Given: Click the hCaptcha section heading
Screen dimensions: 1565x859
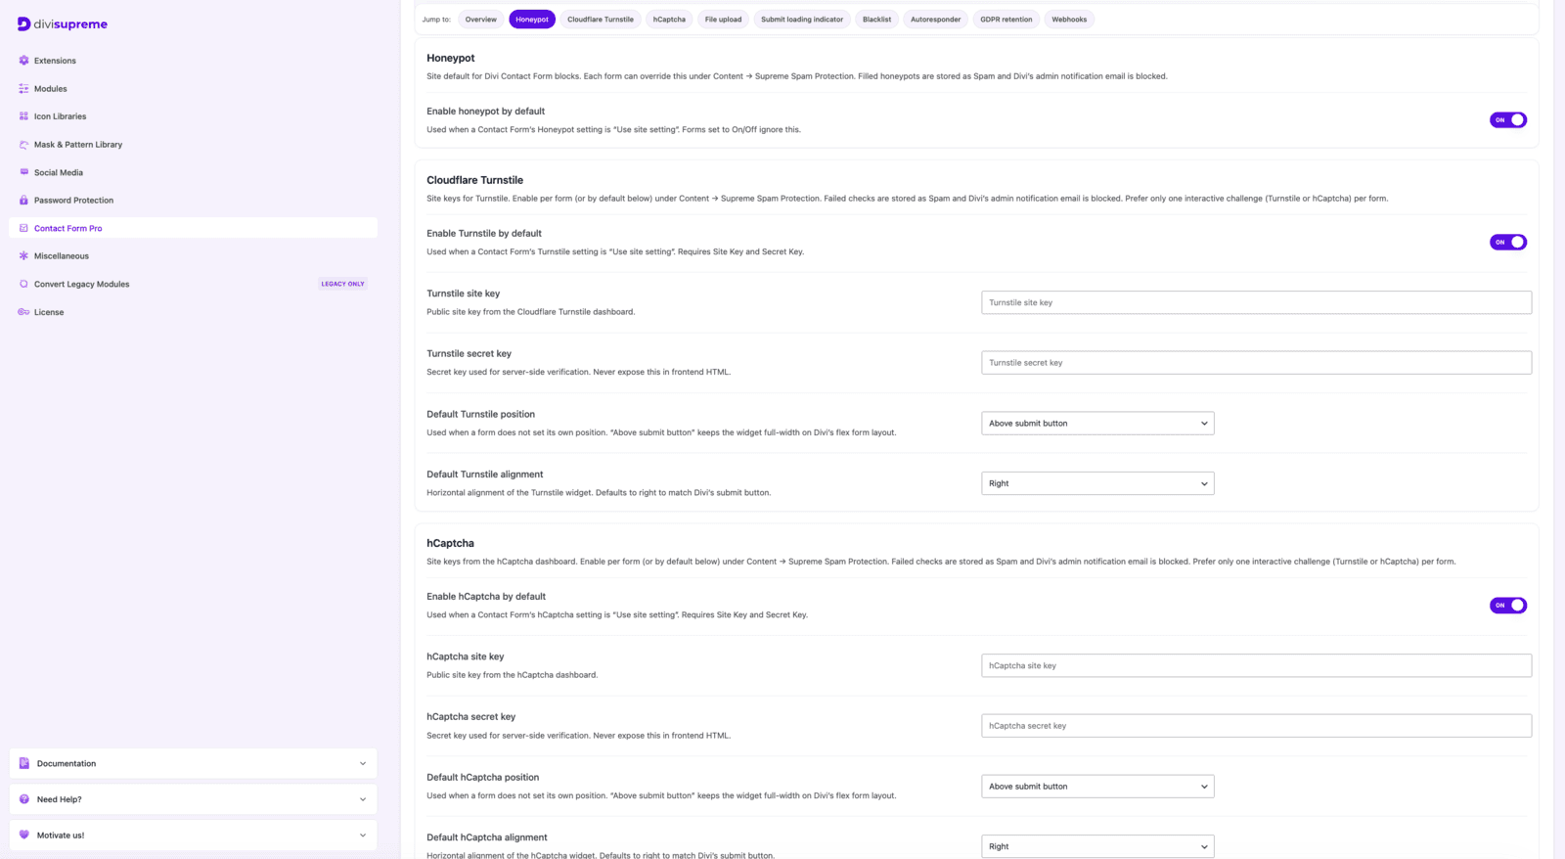Looking at the screenshot, I should point(450,543).
